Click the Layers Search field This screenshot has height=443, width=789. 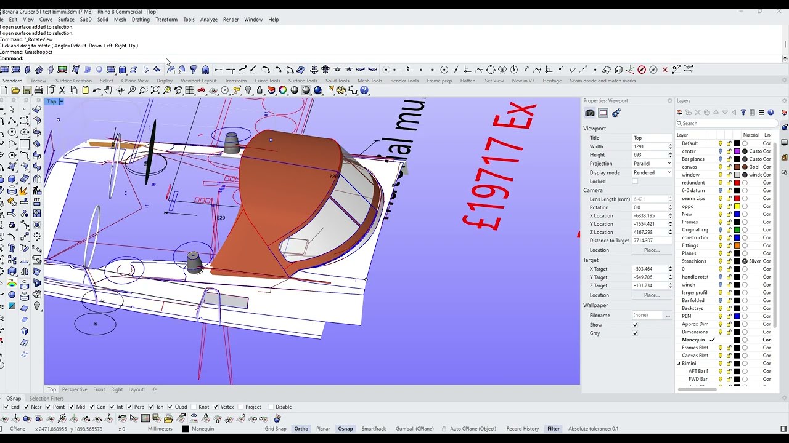point(726,123)
